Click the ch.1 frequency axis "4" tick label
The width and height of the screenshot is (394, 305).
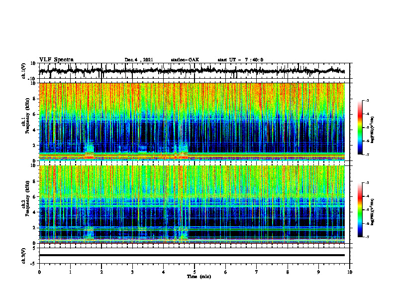pyautogui.click(x=34, y=130)
